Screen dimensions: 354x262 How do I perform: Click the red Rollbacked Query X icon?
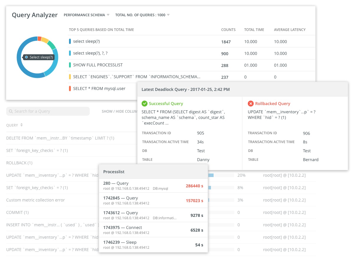(x=251, y=104)
